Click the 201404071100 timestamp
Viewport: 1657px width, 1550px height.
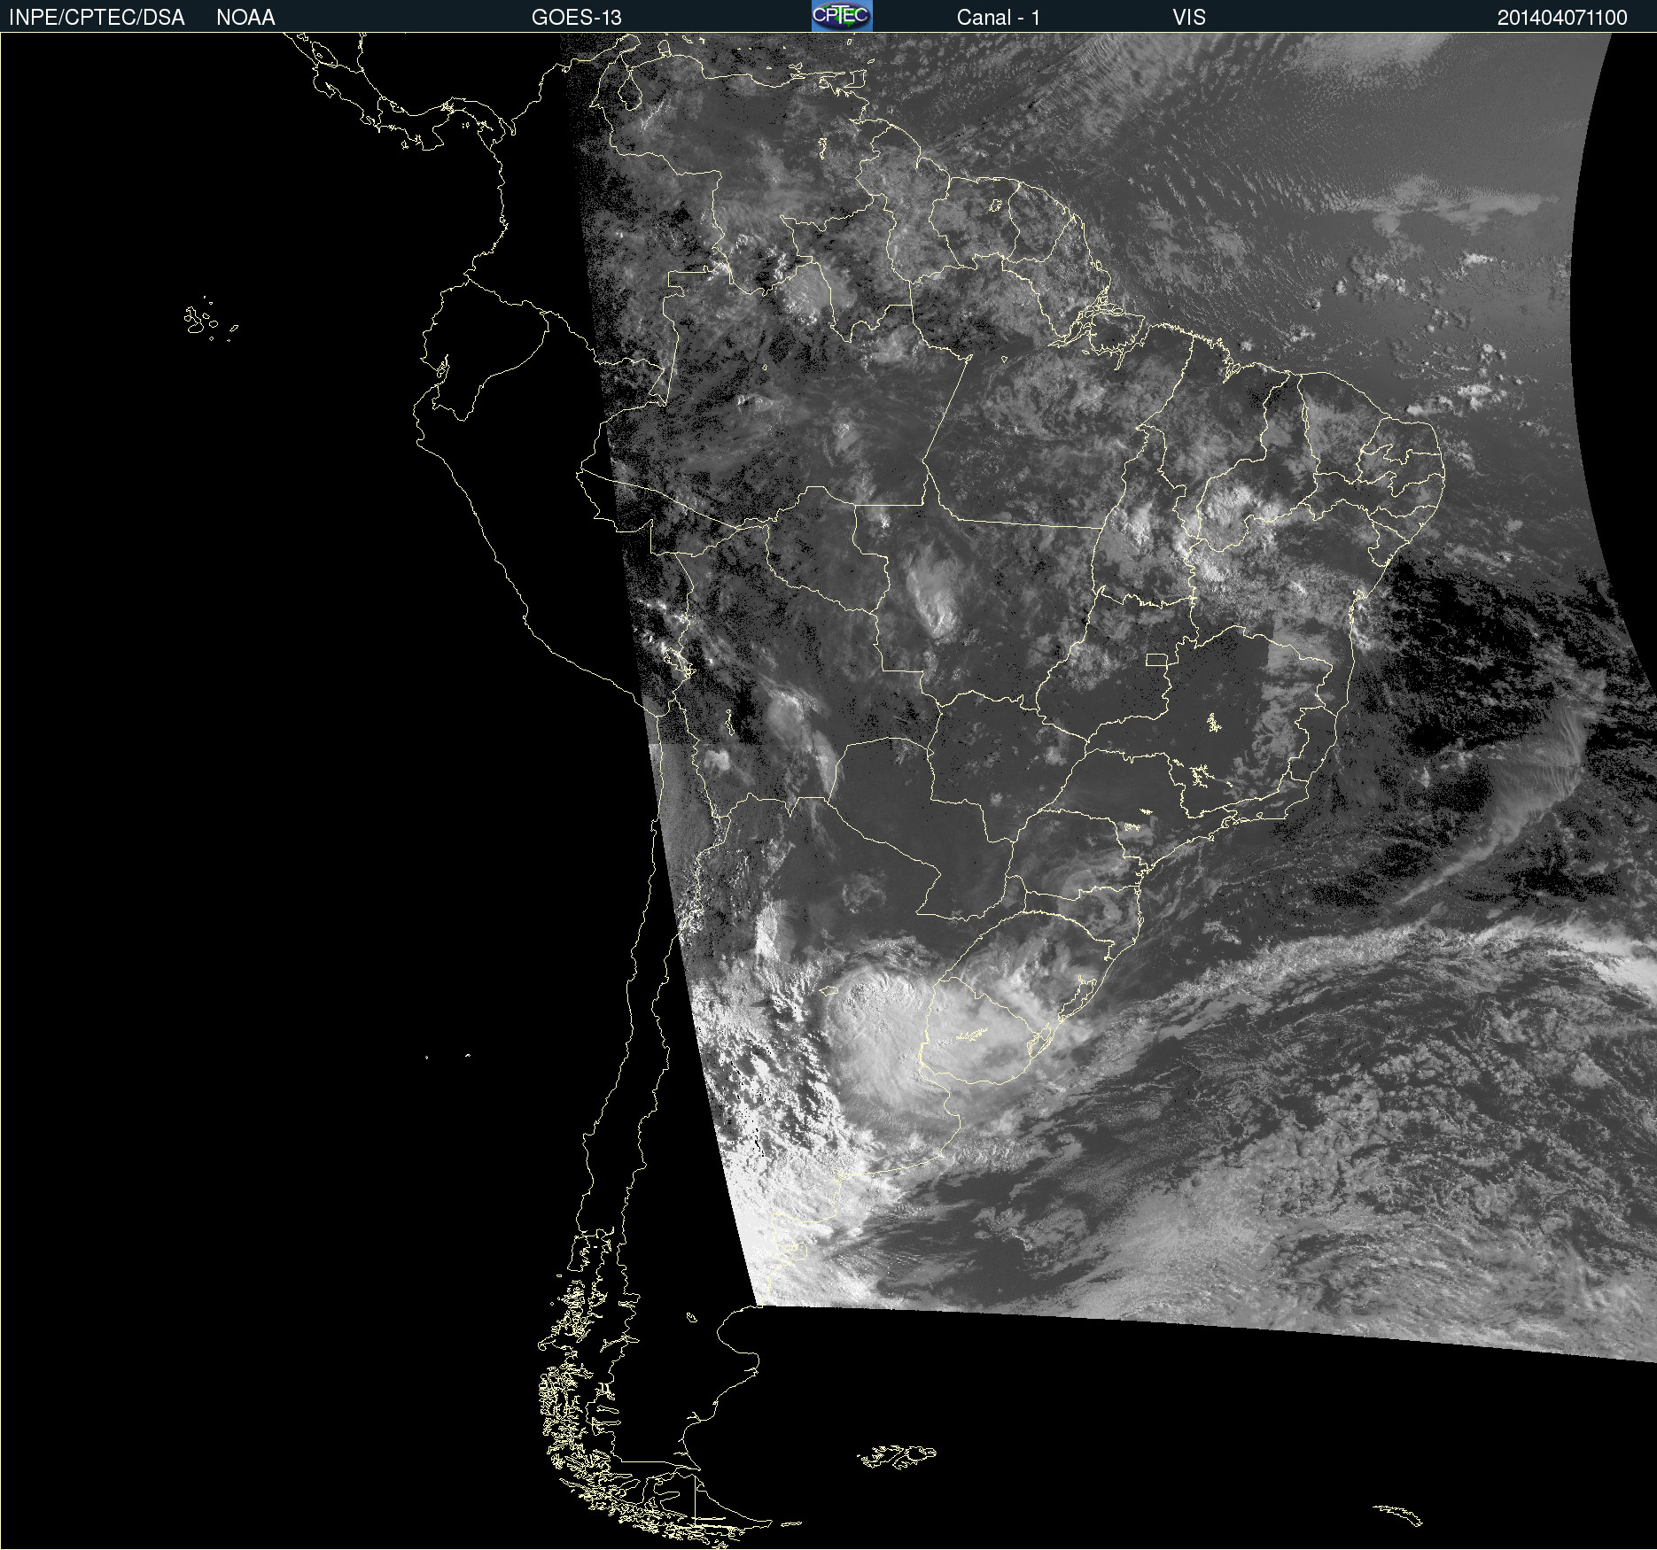click(1562, 18)
